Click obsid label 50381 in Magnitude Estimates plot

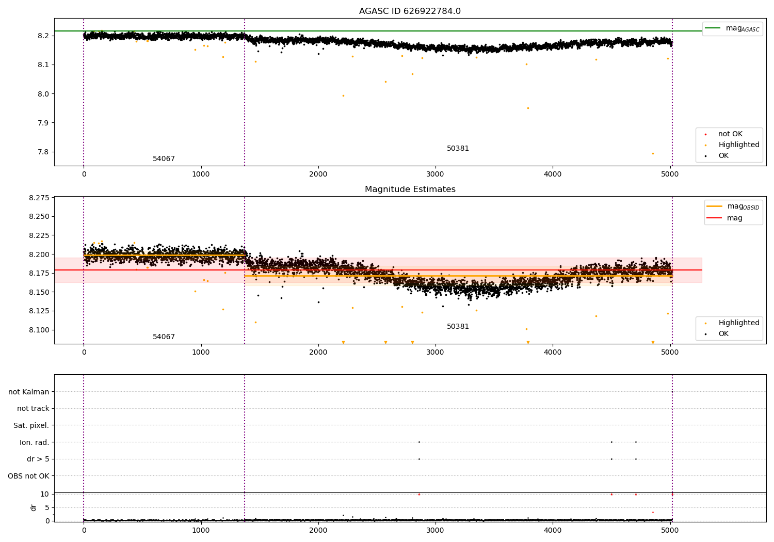[x=458, y=327]
